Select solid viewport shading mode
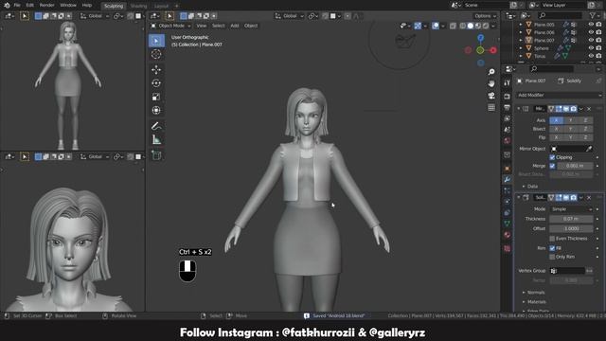 click(x=471, y=26)
